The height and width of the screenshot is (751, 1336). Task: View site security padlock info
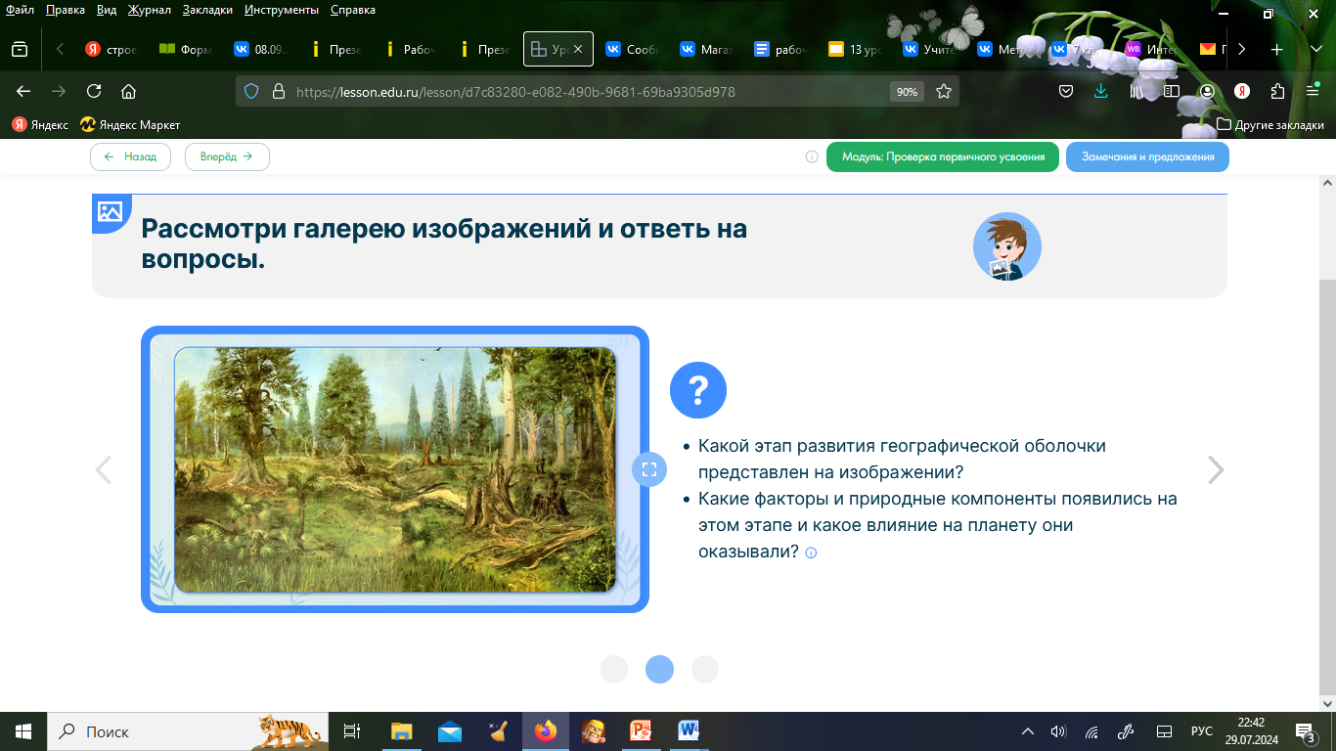pos(278,91)
